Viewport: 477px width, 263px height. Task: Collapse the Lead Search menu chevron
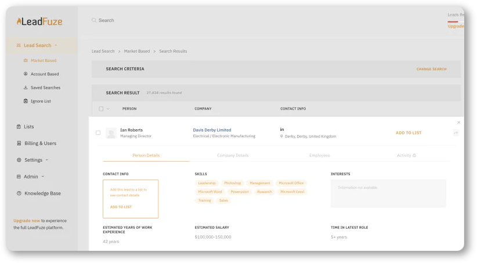(x=56, y=45)
